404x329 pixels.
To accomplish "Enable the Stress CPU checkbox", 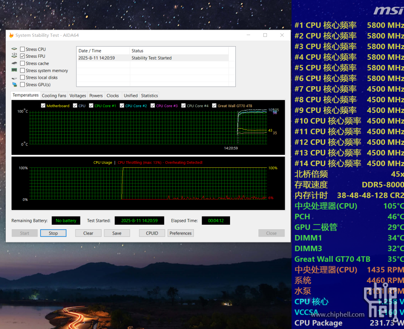I will [x=22, y=49].
